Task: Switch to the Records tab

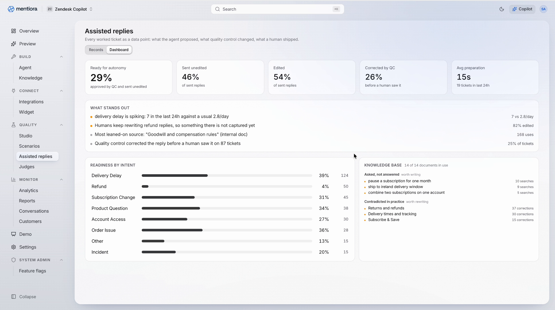Action: [96, 50]
